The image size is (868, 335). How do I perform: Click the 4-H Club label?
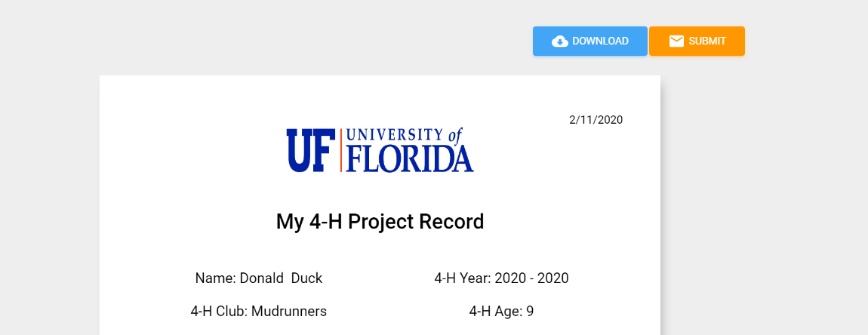(x=219, y=311)
